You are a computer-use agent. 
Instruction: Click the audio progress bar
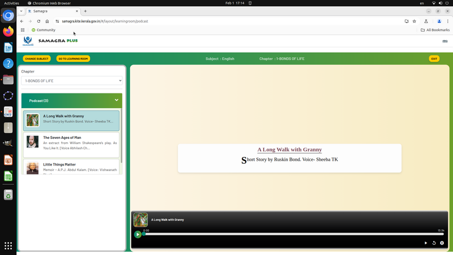coord(293,234)
